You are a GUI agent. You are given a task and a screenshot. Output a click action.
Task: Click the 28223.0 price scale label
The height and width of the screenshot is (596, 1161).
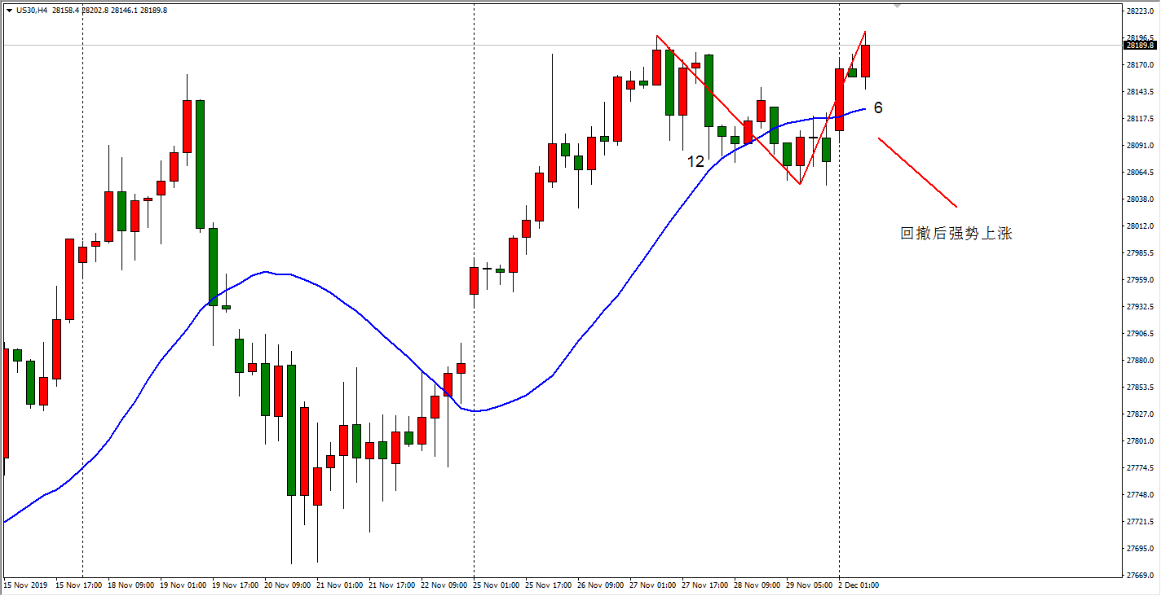tap(1138, 11)
